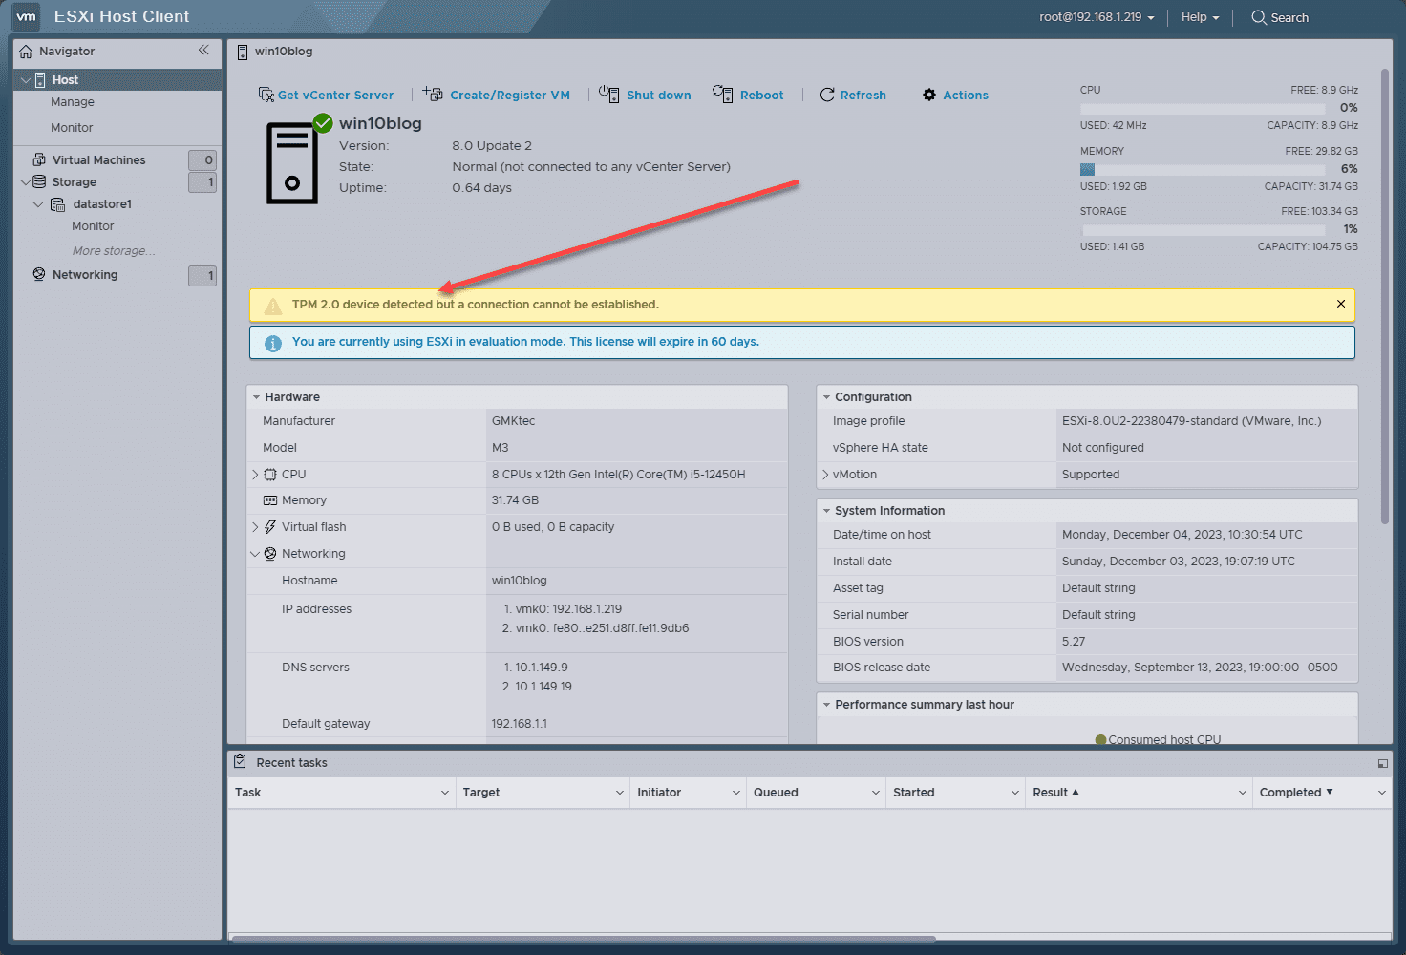Click the Memory usage bar
Screen dimensions: 1406x955
(1204, 169)
